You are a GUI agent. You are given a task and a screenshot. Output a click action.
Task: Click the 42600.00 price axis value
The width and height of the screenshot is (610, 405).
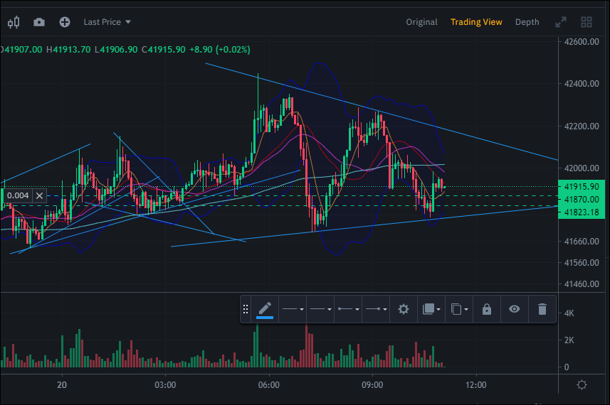click(582, 41)
